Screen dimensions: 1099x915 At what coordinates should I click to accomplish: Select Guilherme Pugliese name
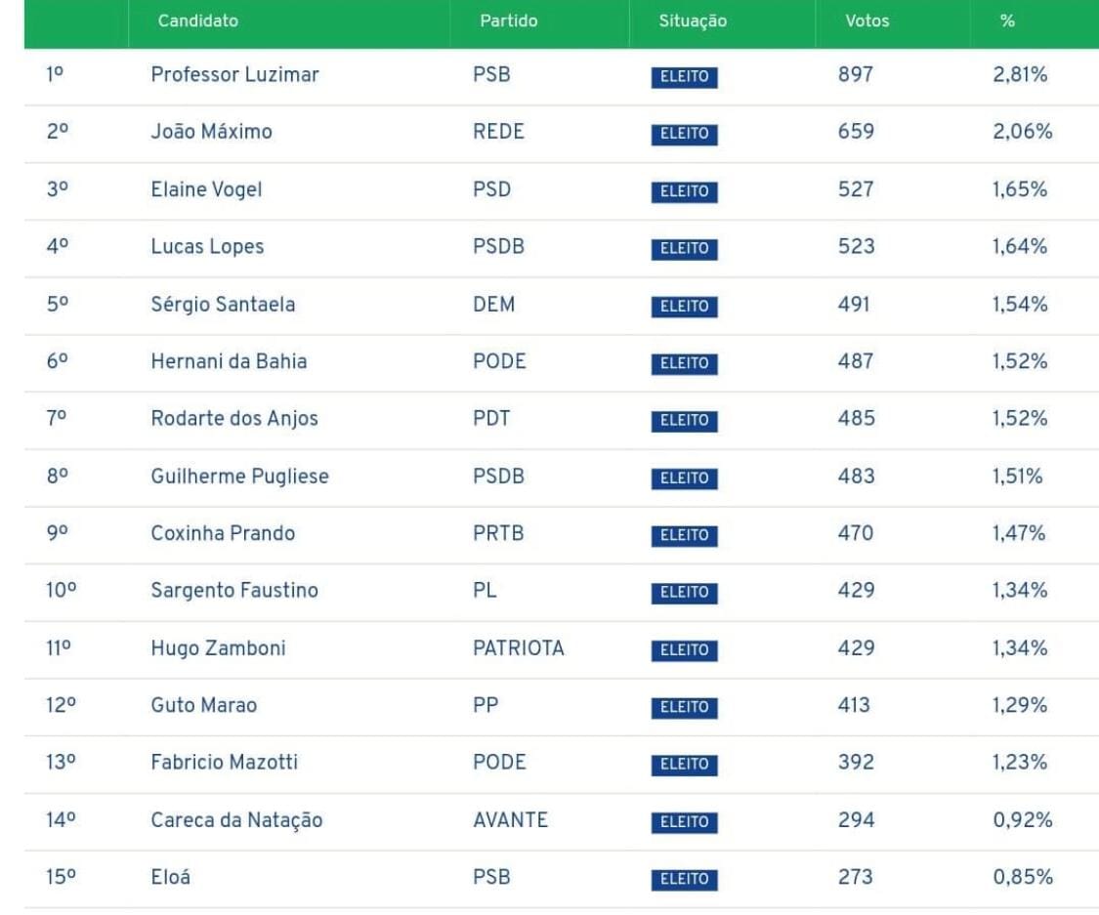(239, 476)
